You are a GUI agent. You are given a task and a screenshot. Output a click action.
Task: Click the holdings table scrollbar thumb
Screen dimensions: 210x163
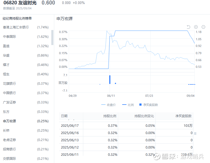tap(195, 134)
